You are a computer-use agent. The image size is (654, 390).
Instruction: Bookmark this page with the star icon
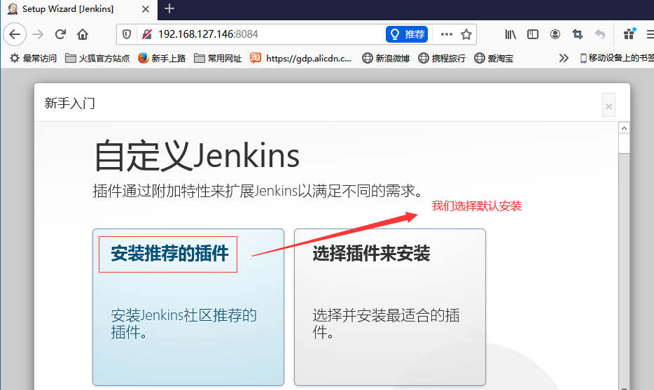pyautogui.click(x=466, y=34)
